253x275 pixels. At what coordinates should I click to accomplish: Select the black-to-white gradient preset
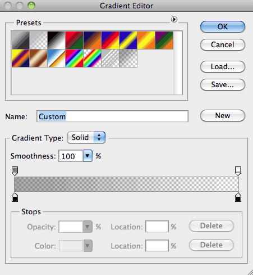click(56, 40)
